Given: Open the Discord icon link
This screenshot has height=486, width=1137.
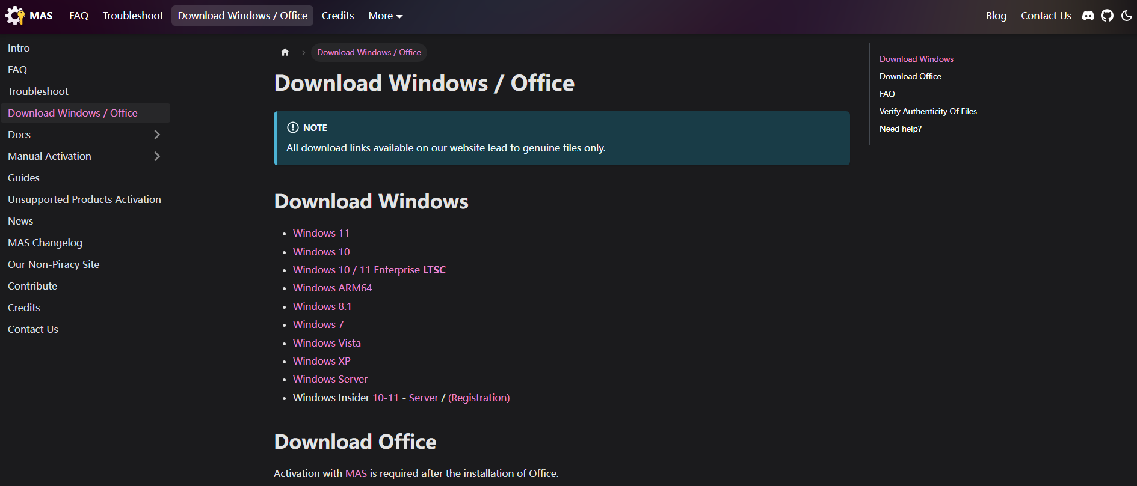Looking at the screenshot, I should coord(1088,16).
